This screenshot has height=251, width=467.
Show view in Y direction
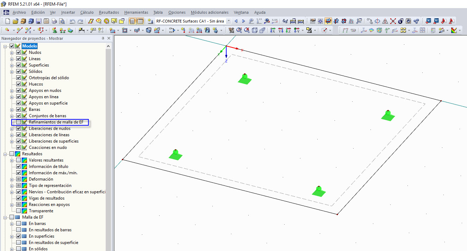(281, 30)
